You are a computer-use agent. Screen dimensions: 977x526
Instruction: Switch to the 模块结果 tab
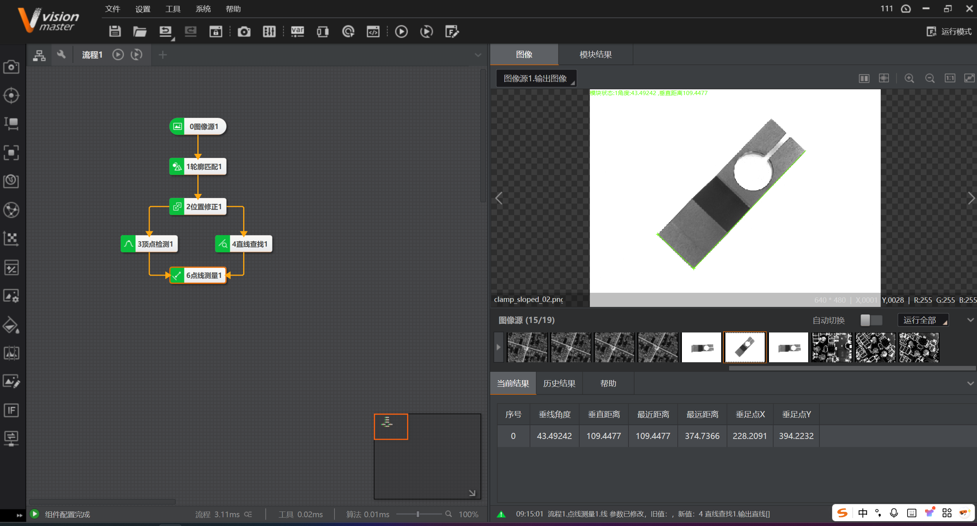tap(595, 55)
